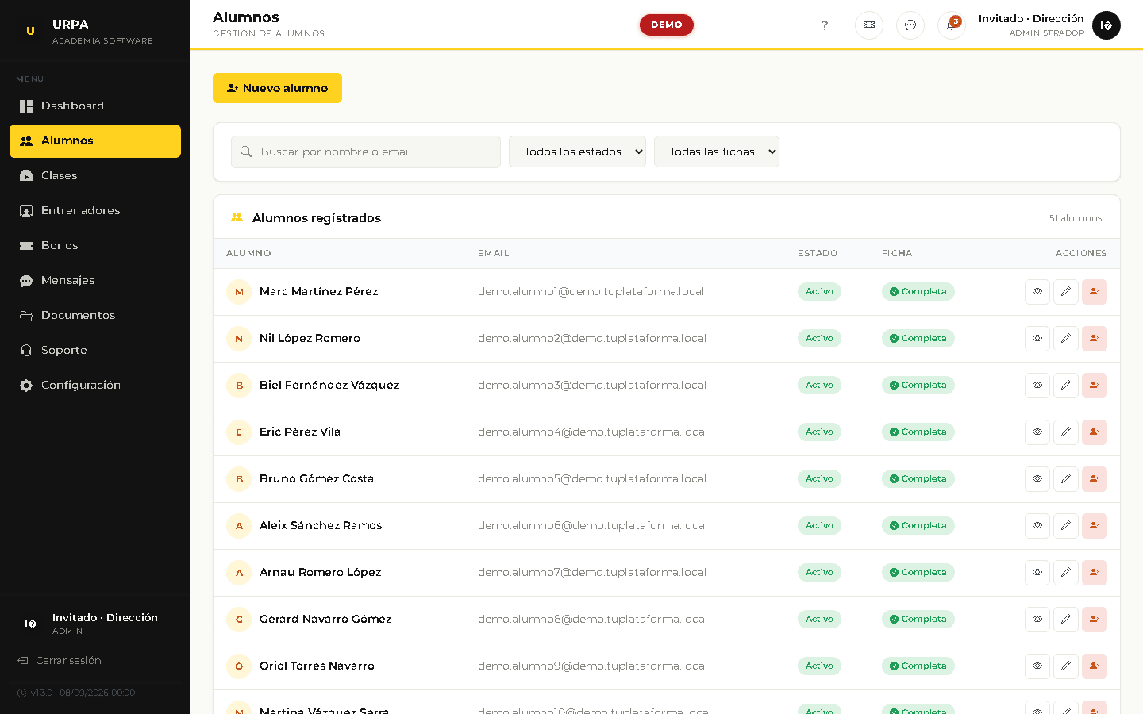Click email demo.alumno5@demo.tuplataforma.local
The image size is (1143, 714).
click(592, 479)
